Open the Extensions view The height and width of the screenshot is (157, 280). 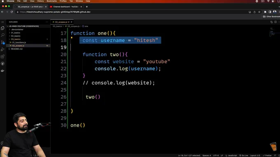pyautogui.click(x=3, y=56)
